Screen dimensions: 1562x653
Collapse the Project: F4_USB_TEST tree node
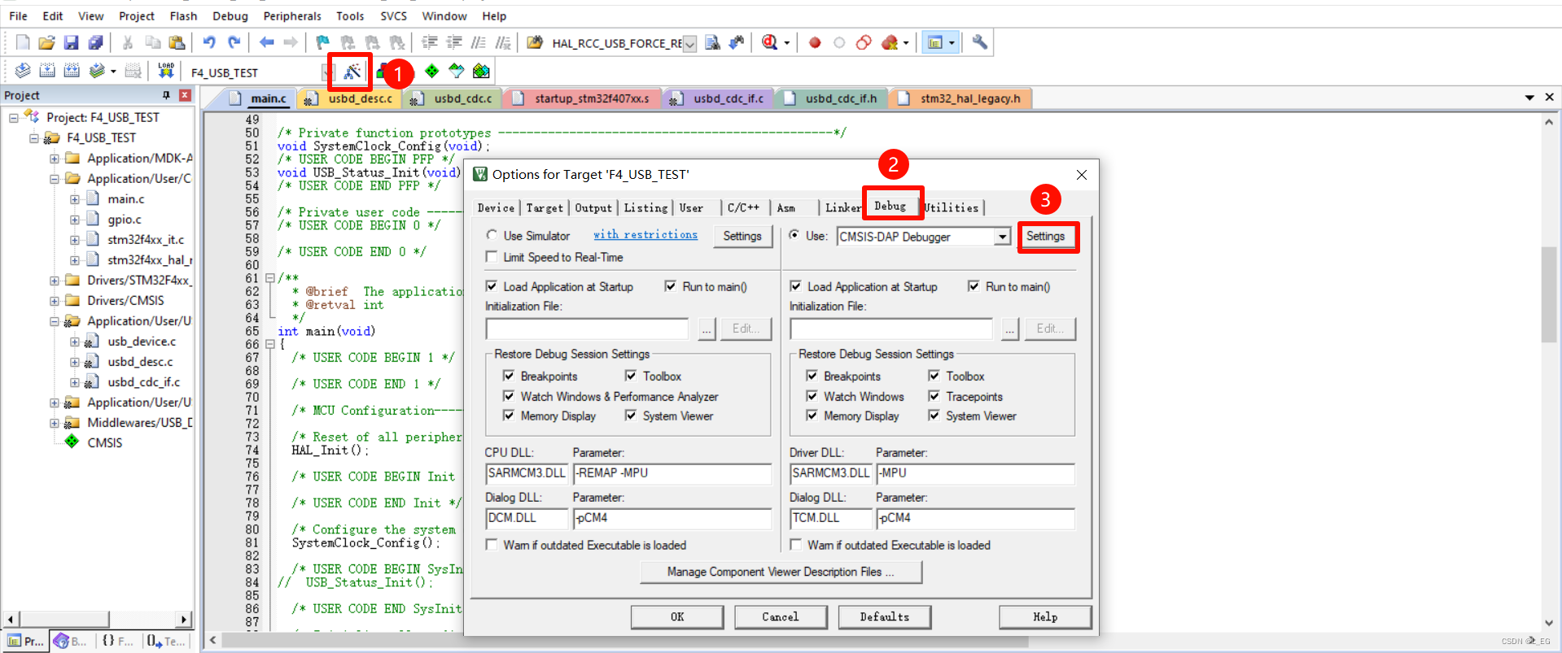click(14, 118)
